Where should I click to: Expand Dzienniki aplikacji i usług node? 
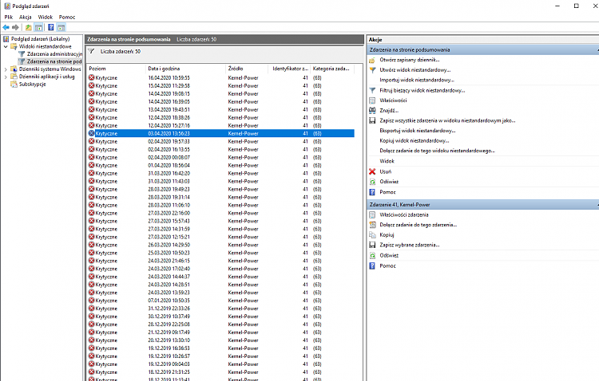pyautogui.click(x=5, y=77)
